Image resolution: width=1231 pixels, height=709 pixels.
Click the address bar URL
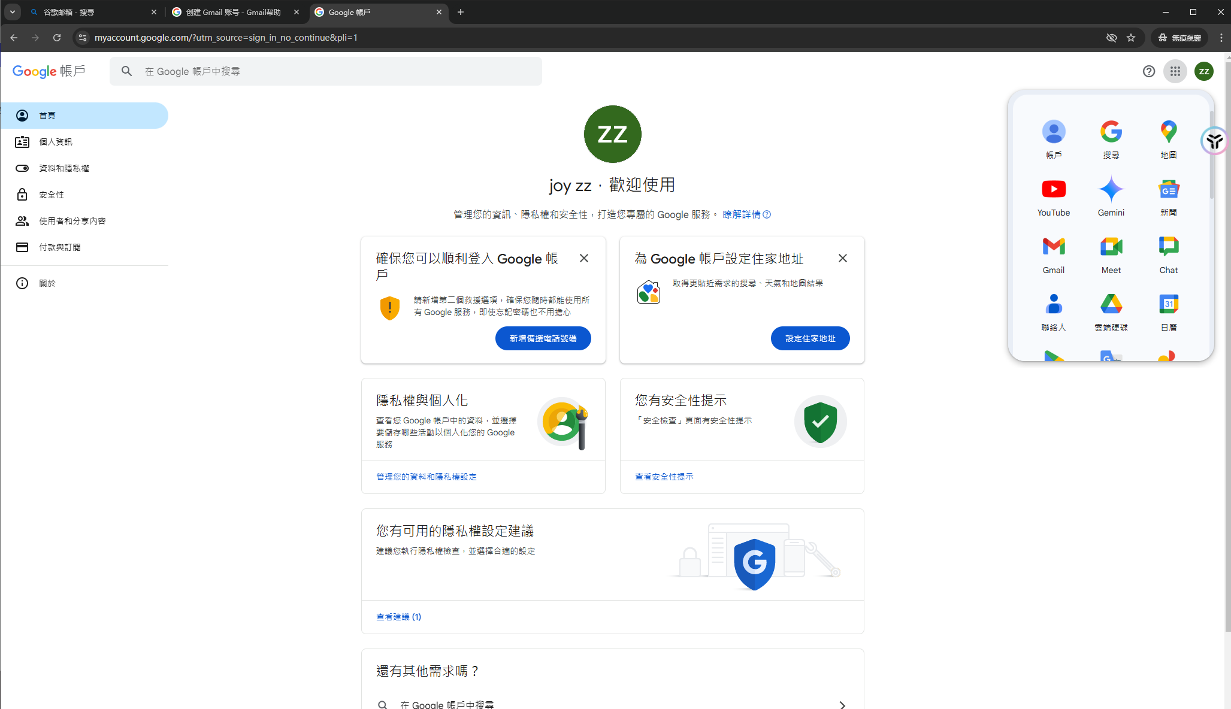click(x=226, y=38)
